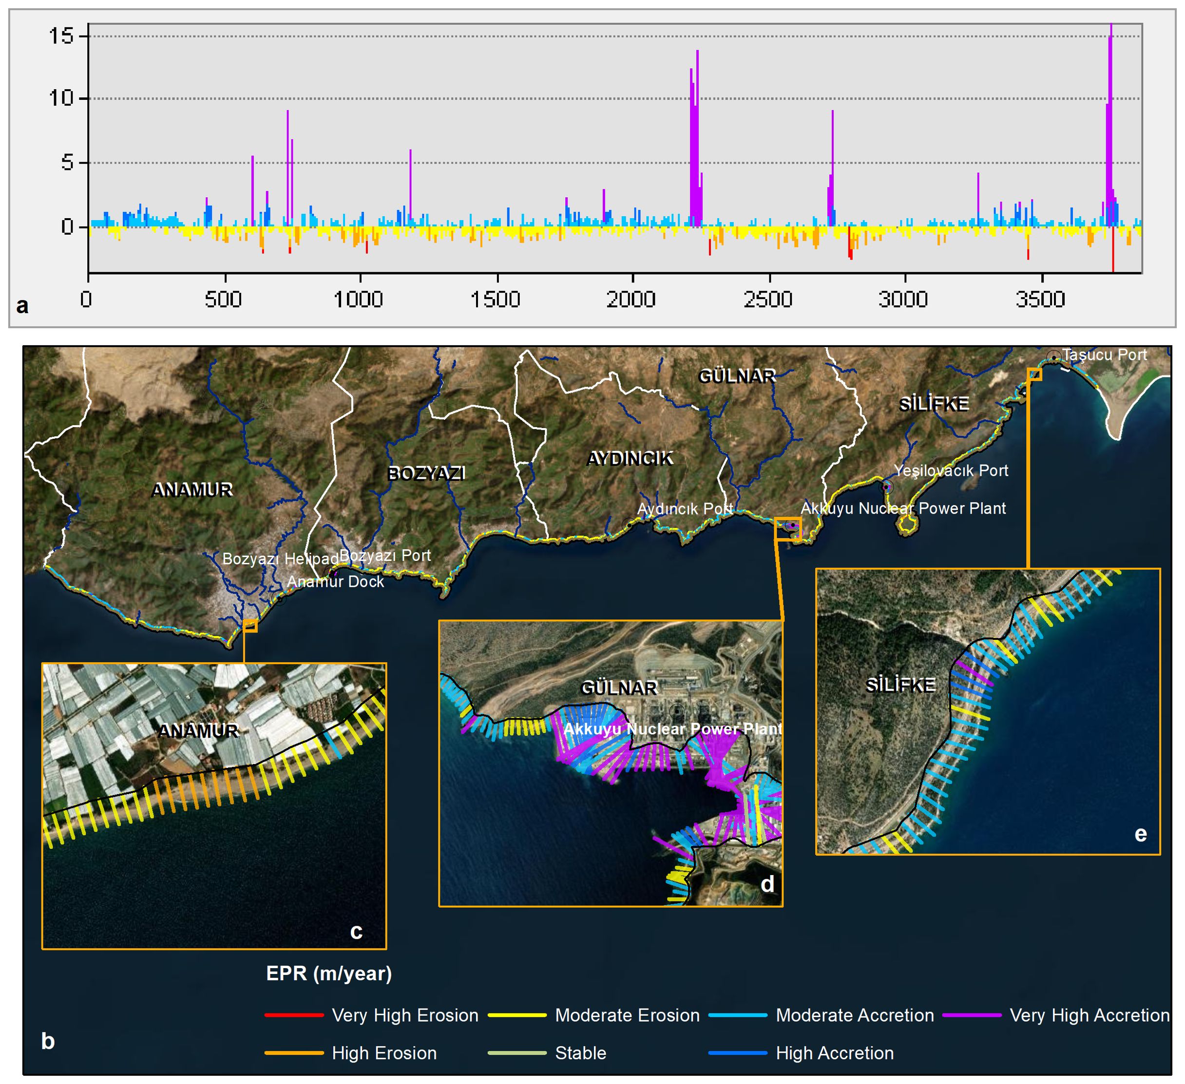Click the Moderate Erosion legend entry
This screenshot has width=1185, height=1084.
pyautogui.click(x=593, y=1015)
